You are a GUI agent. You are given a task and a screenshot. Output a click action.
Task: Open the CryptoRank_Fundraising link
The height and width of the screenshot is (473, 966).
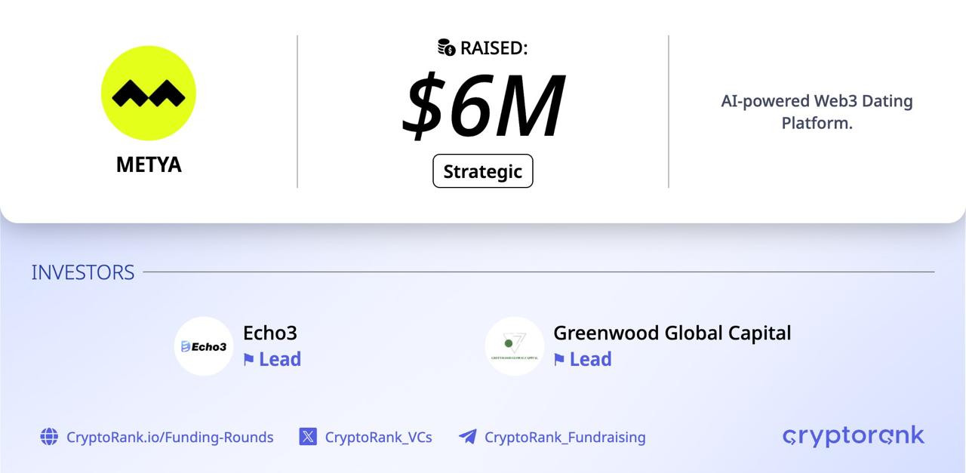(565, 437)
